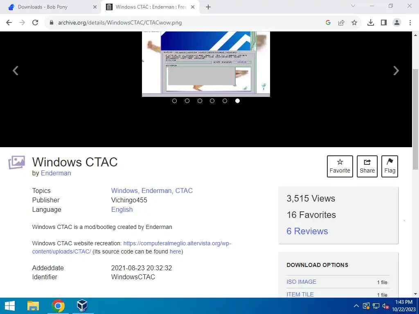Open the tab search chevron
This screenshot has height=314, width=419.
point(353,6)
